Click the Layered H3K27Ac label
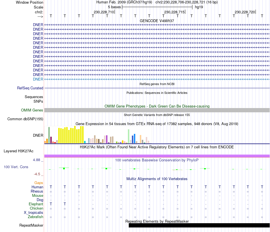 coord(18,151)
